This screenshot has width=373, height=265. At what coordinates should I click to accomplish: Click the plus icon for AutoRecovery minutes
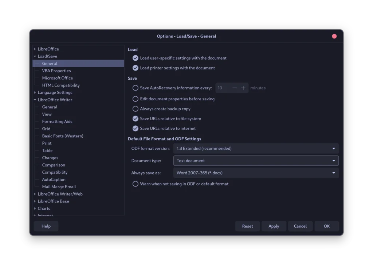coord(243,88)
